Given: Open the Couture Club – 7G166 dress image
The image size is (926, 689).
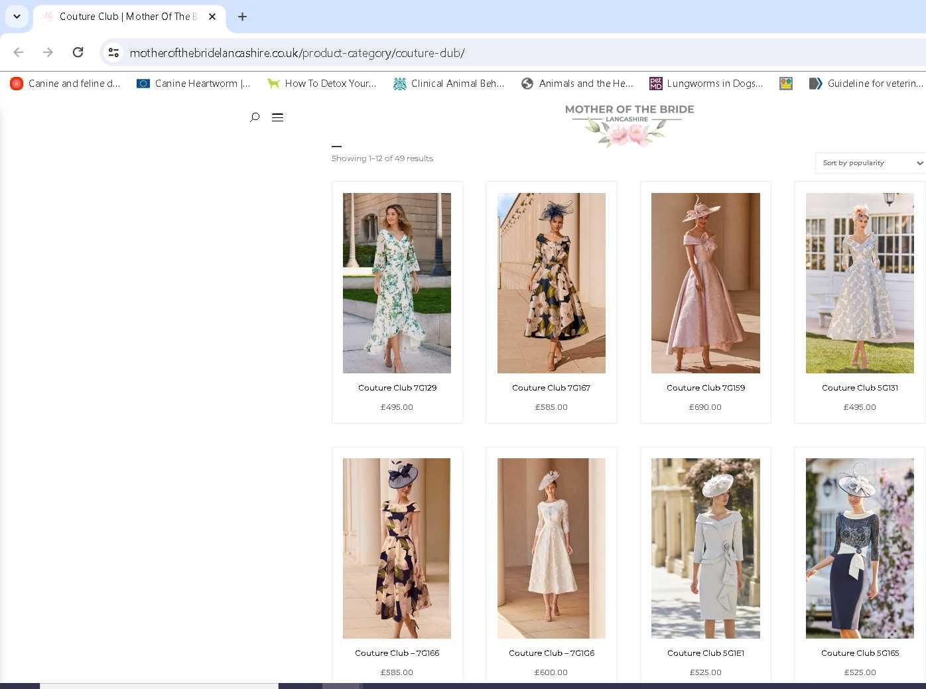Looking at the screenshot, I should click(x=397, y=548).
